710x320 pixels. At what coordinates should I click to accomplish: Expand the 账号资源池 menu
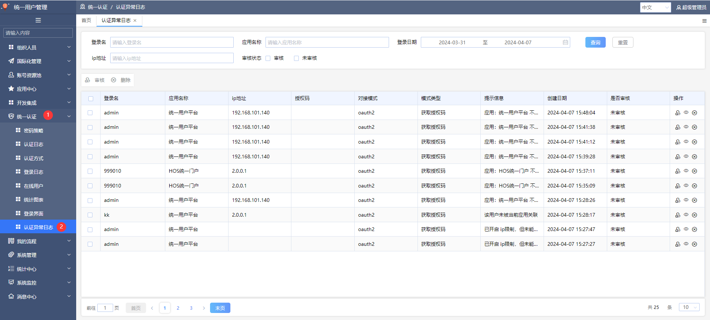point(38,75)
